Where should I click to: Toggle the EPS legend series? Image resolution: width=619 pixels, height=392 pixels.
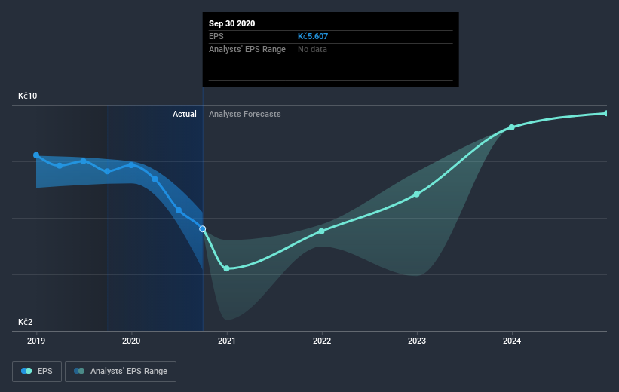(x=37, y=371)
